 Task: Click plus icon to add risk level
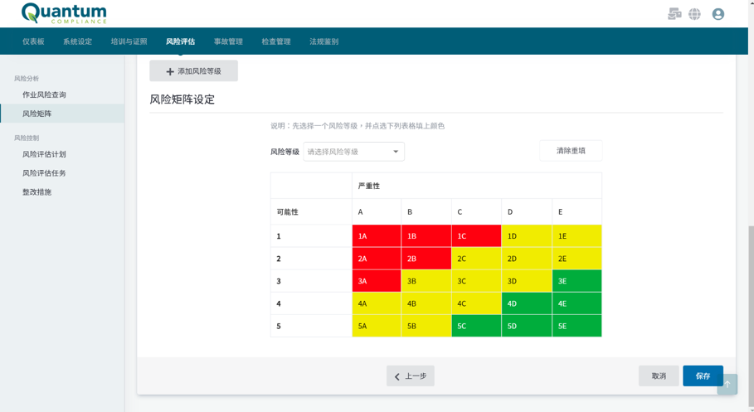(x=170, y=71)
